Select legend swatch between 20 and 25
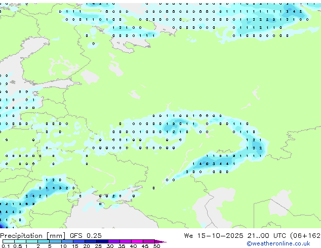 pyautogui.click(x=90, y=241)
